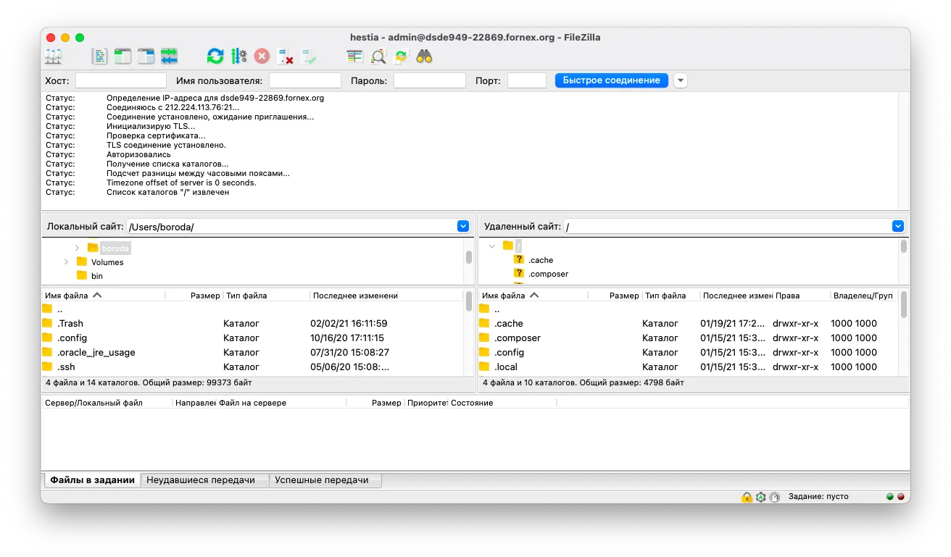This screenshot has width=951, height=557.
Task: Toggle synchronized browsing
Action: (402, 56)
